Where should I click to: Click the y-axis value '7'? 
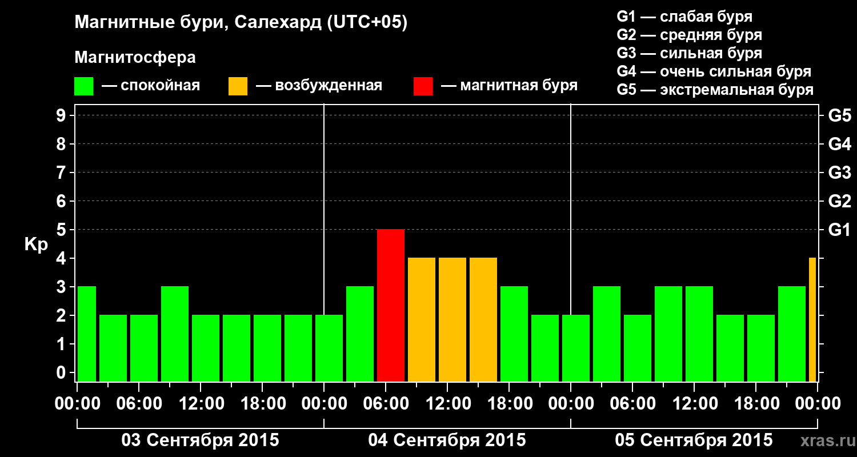pyautogui.click(x=62, y=173)
